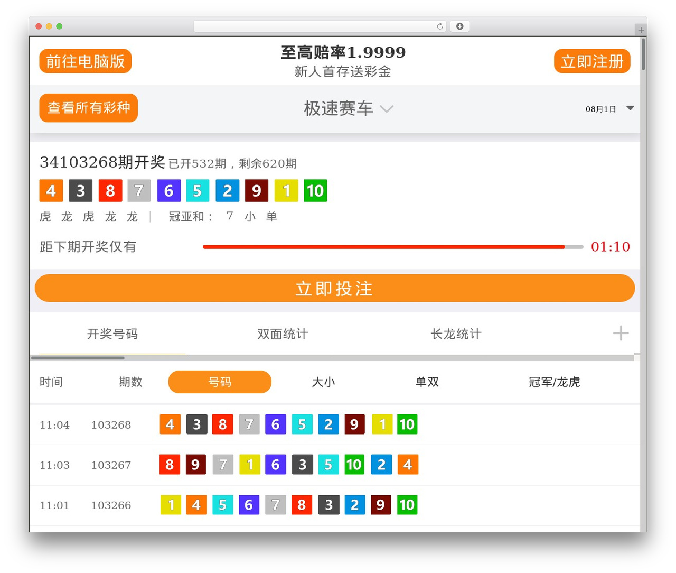This screenshot has height=573, width=676.
Task: Click red ball 8 in row 103267
Action: pos(170,465)
